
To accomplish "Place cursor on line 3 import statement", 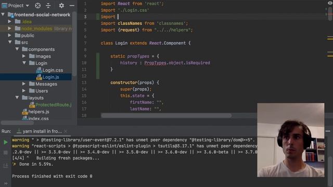I will click(108, 17).
